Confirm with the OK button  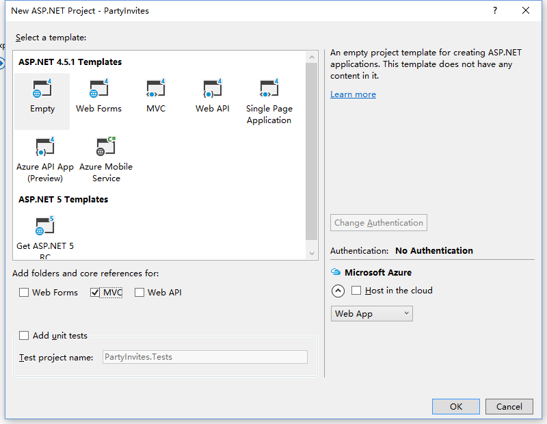pyautogui.click(x=456, y=406)
